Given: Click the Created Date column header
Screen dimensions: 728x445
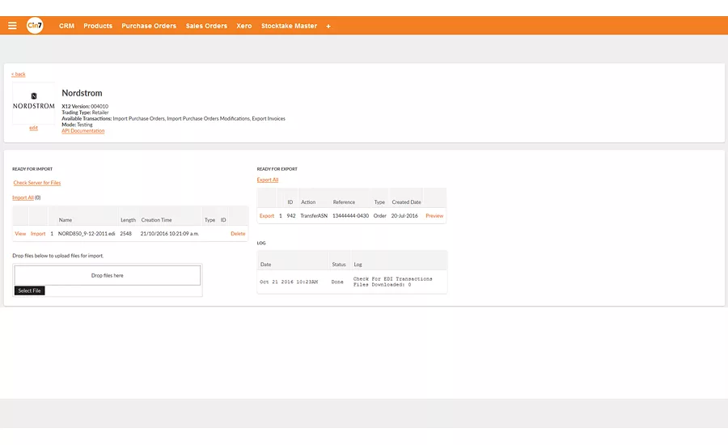Looking at the screenshot, I should 406,202.
